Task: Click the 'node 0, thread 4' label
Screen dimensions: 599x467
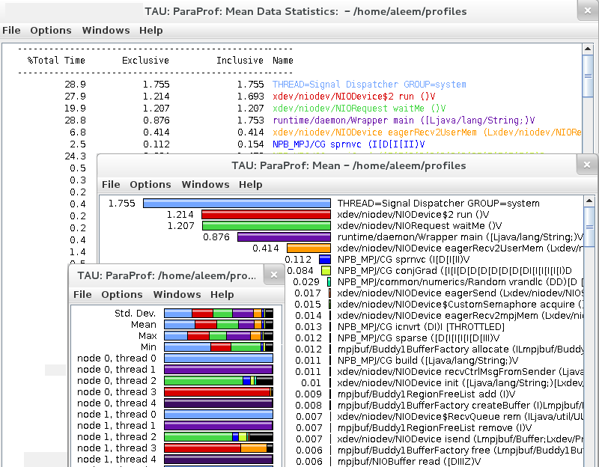Action: (117, 403)
